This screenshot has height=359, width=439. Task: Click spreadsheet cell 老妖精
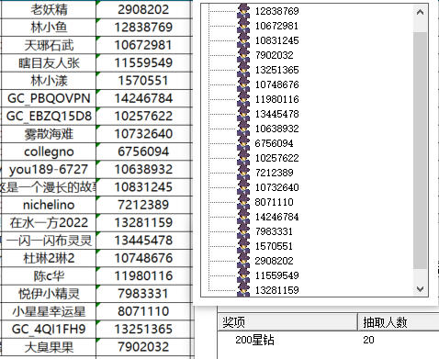tap(49, 9)
